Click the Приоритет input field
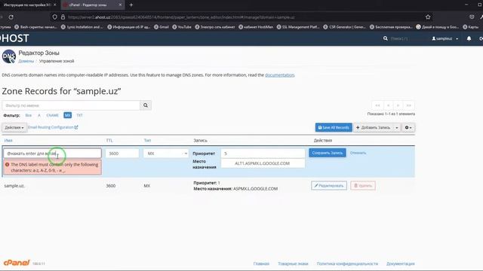The height and width of the screenshot is (271, 483). 263,154
